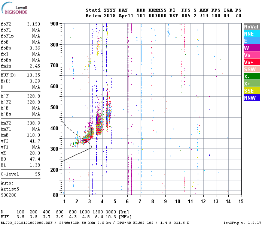Screen dimensions: 262x225
Task: Click the foF2 value 3.150
Action: click(x=34, y=24)
